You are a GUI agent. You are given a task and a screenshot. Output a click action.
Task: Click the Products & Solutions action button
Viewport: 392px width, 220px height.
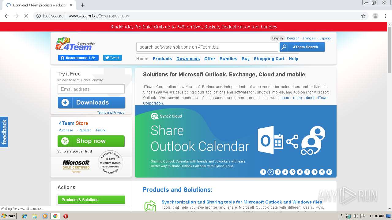[91, 200]
